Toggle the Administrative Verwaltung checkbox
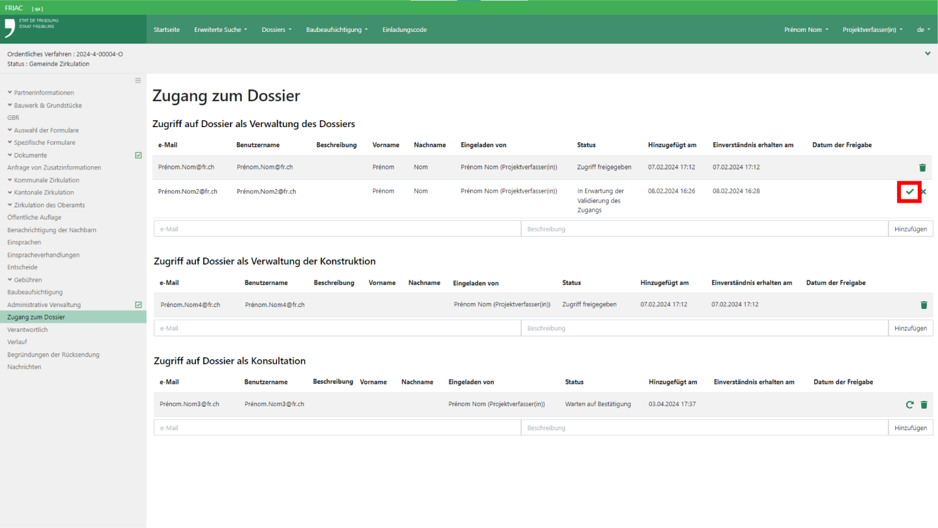The height and width of the screenshot is (528, 938). (x=138, y=304)
